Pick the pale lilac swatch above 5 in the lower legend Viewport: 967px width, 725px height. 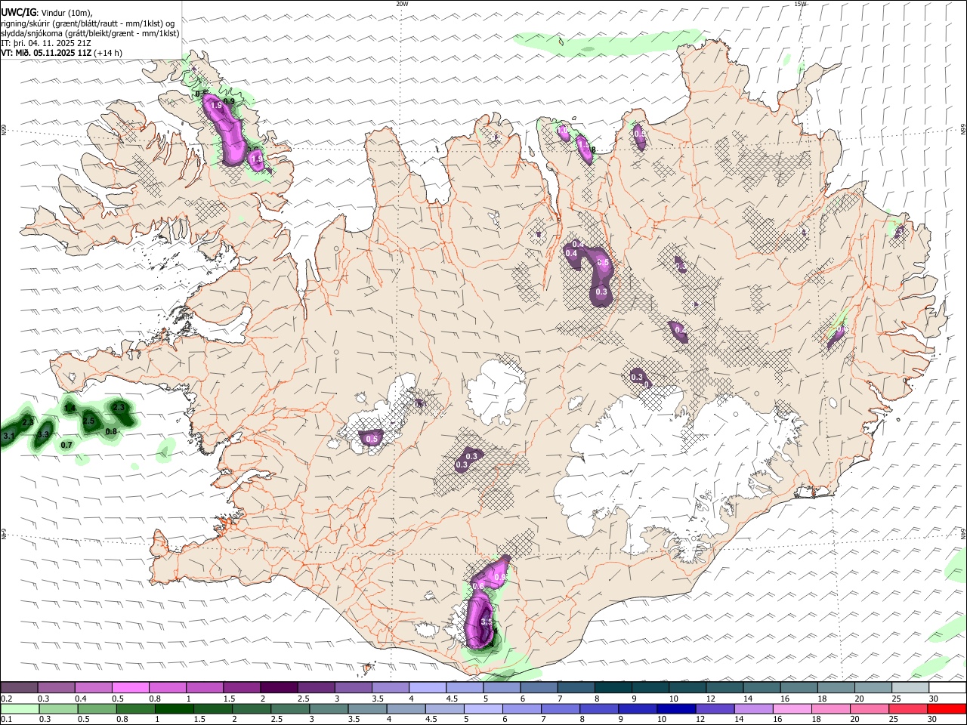pyautogui.click(x=482, y=708)
